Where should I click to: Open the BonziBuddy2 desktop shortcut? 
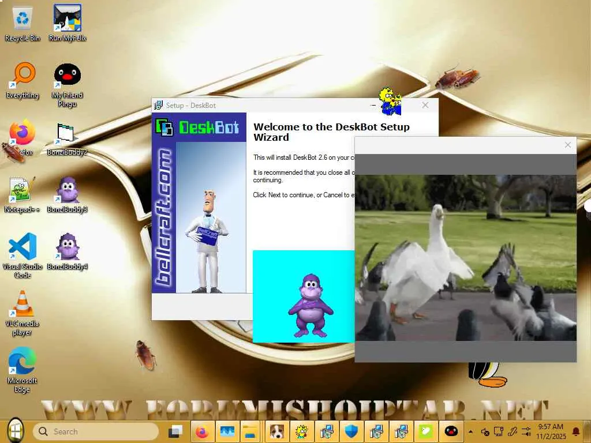coord(68,138)
